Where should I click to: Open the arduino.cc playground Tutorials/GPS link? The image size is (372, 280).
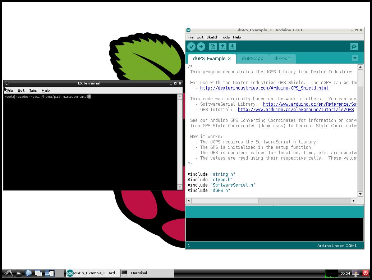(296, 110)
